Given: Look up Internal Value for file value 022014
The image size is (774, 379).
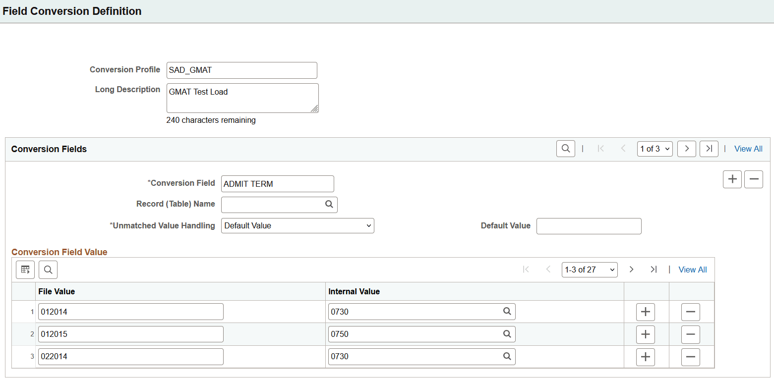Looking at the screenshot, I should point(507,356).
